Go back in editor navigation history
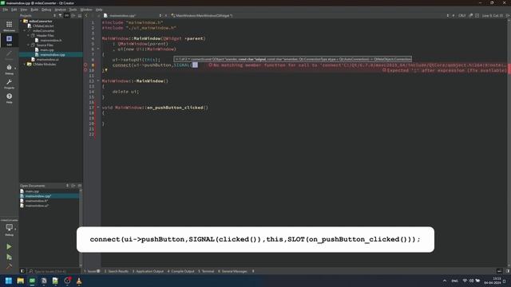Screen dimensions: 511x287 tap(86, 16)
